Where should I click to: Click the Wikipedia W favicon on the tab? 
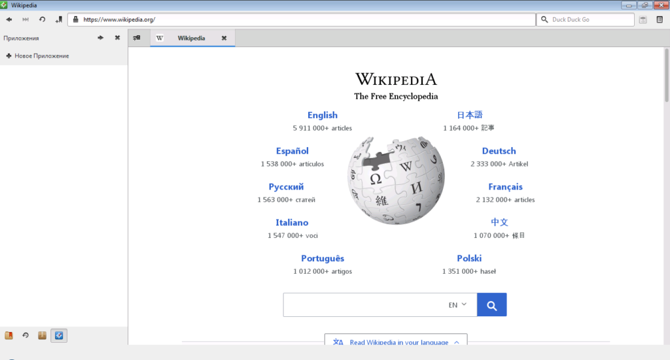(x=160, y=38)
